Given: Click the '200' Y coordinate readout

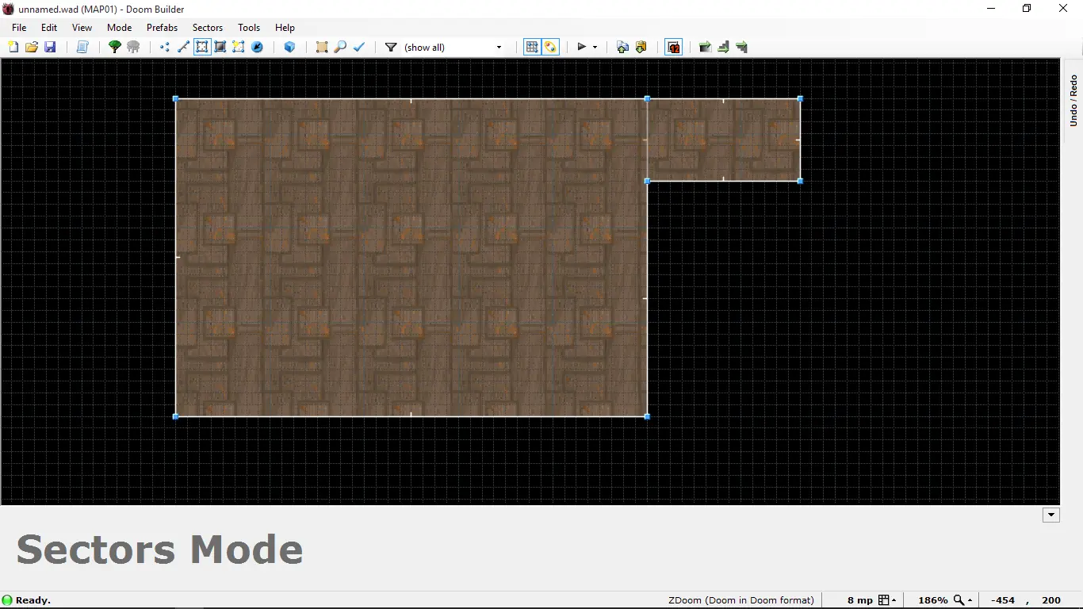Looking at the screenshot, I should pos(1051,600).
